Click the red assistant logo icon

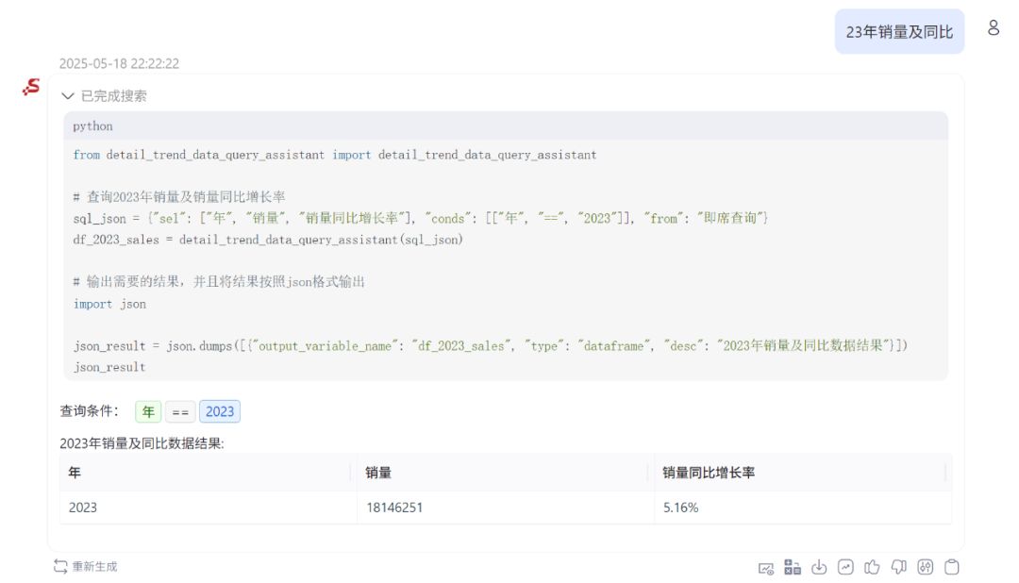tap(31, 87)
